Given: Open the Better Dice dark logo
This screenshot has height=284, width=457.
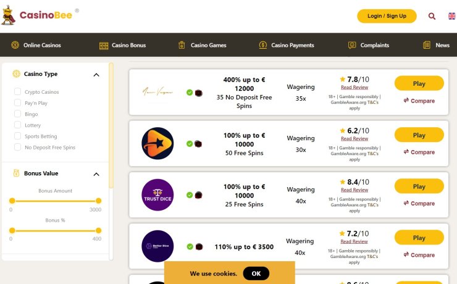Looking at the screenshot, I should (157, 246).
